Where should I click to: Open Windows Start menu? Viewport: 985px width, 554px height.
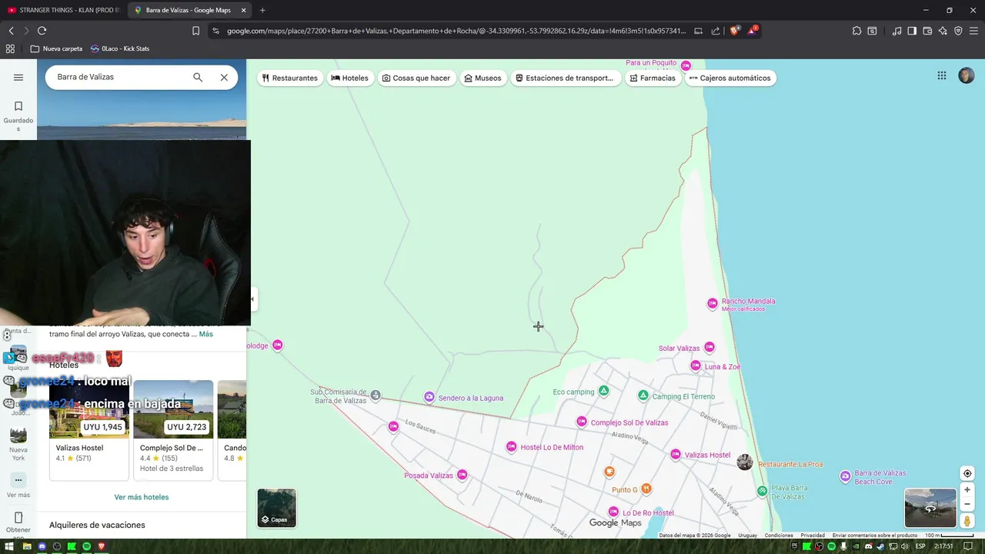click(x=11, y=546)
